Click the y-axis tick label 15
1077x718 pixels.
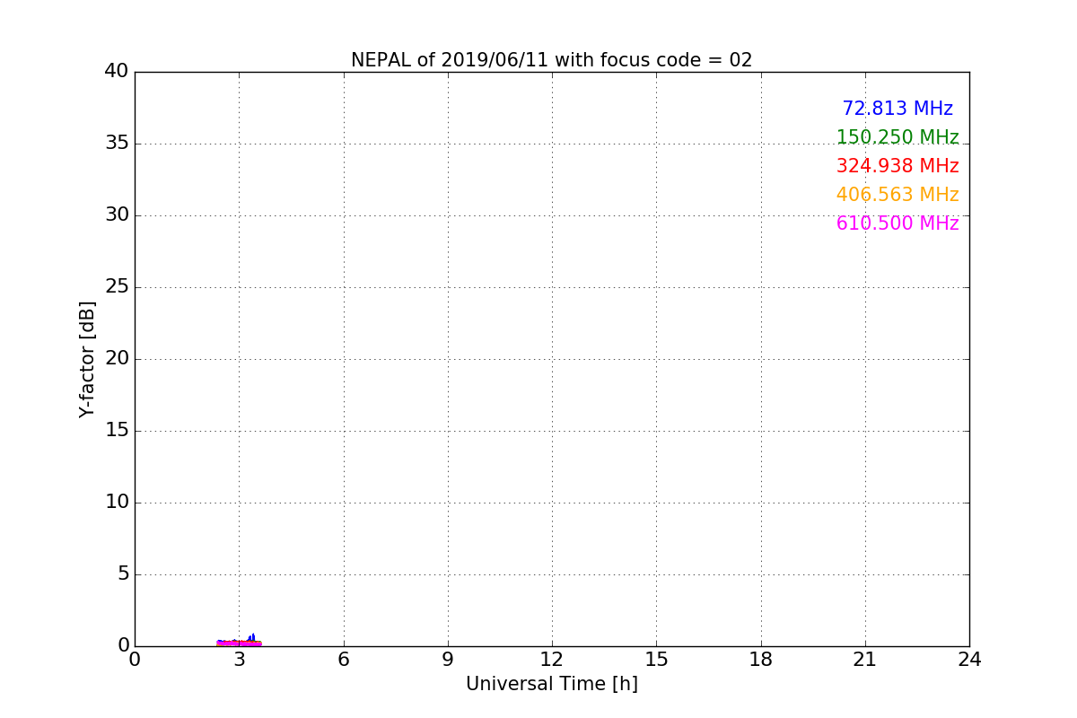click(117, 430)
